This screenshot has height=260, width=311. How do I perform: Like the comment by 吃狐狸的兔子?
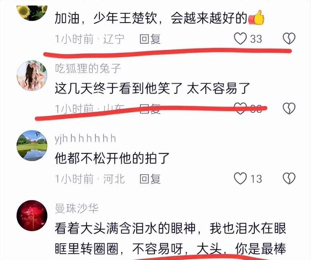click(x=240, y=109)
